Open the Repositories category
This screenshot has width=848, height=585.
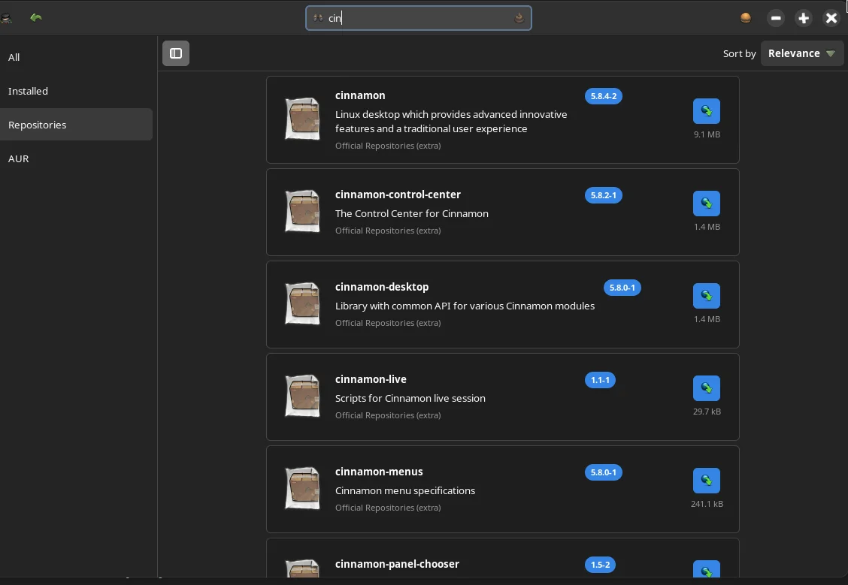pos(76,125)
